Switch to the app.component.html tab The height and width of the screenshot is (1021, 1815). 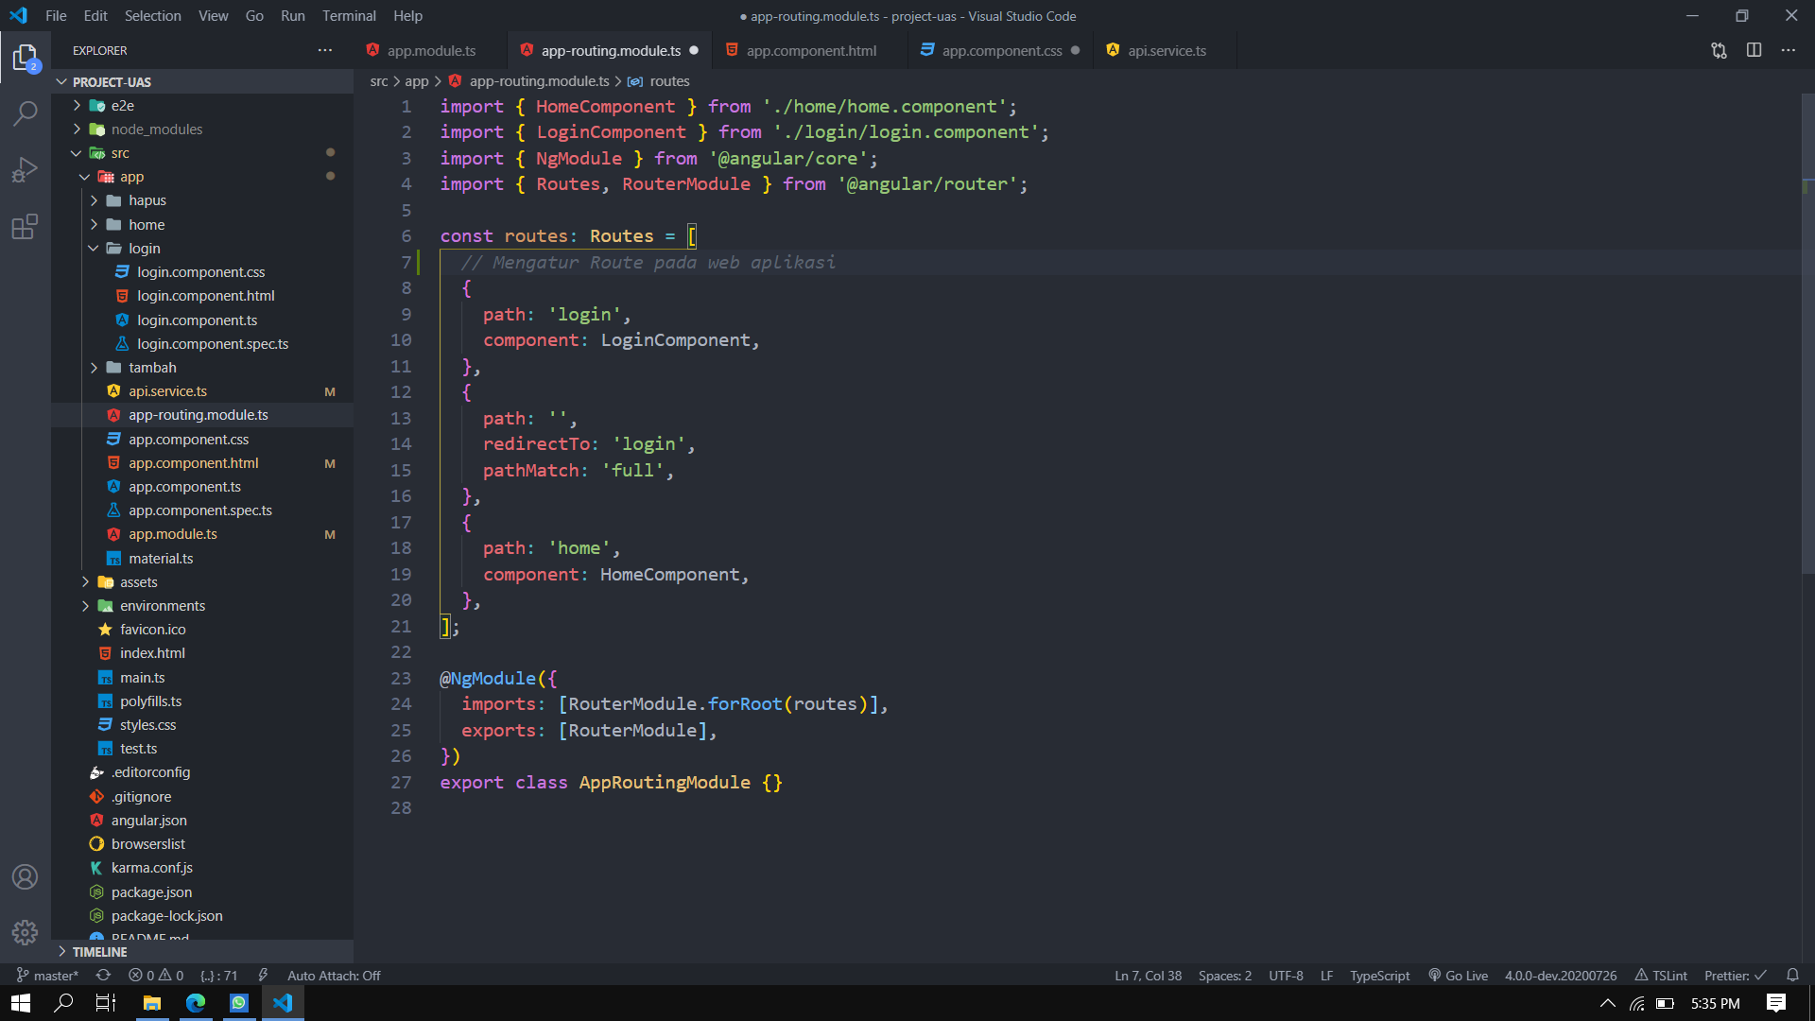pos(811,50)
